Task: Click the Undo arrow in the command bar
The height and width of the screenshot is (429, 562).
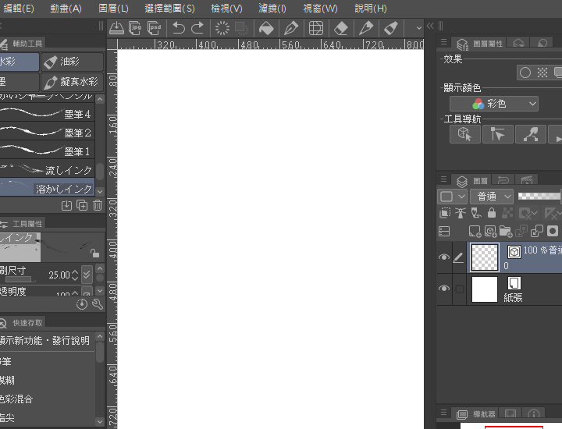Action: pyautogui.click(x=179, y=28)
